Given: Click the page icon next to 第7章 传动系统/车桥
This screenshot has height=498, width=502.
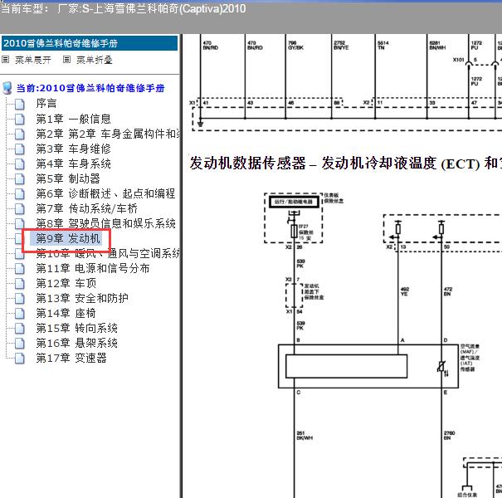Looking at the screenshot, I should 20,209.
